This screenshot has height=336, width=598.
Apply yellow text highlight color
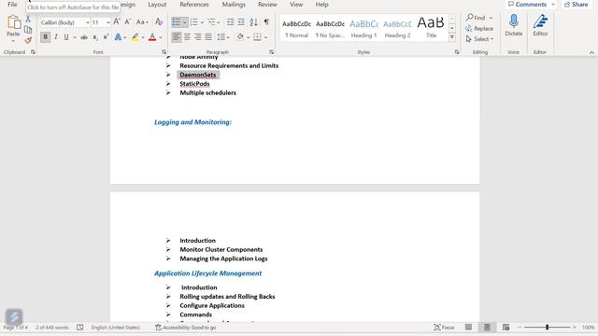[x=135, y=37]
